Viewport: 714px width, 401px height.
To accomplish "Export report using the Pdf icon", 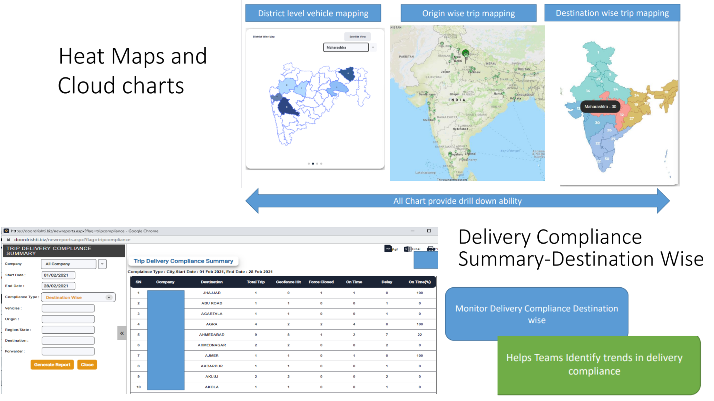I will coord(388,248).
